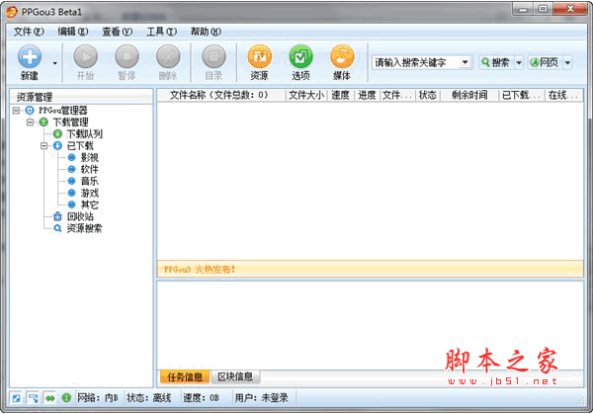Click the 速度: 0B status text
The height and width of the screenshot is (414, 593).
(x=202, y=398)
